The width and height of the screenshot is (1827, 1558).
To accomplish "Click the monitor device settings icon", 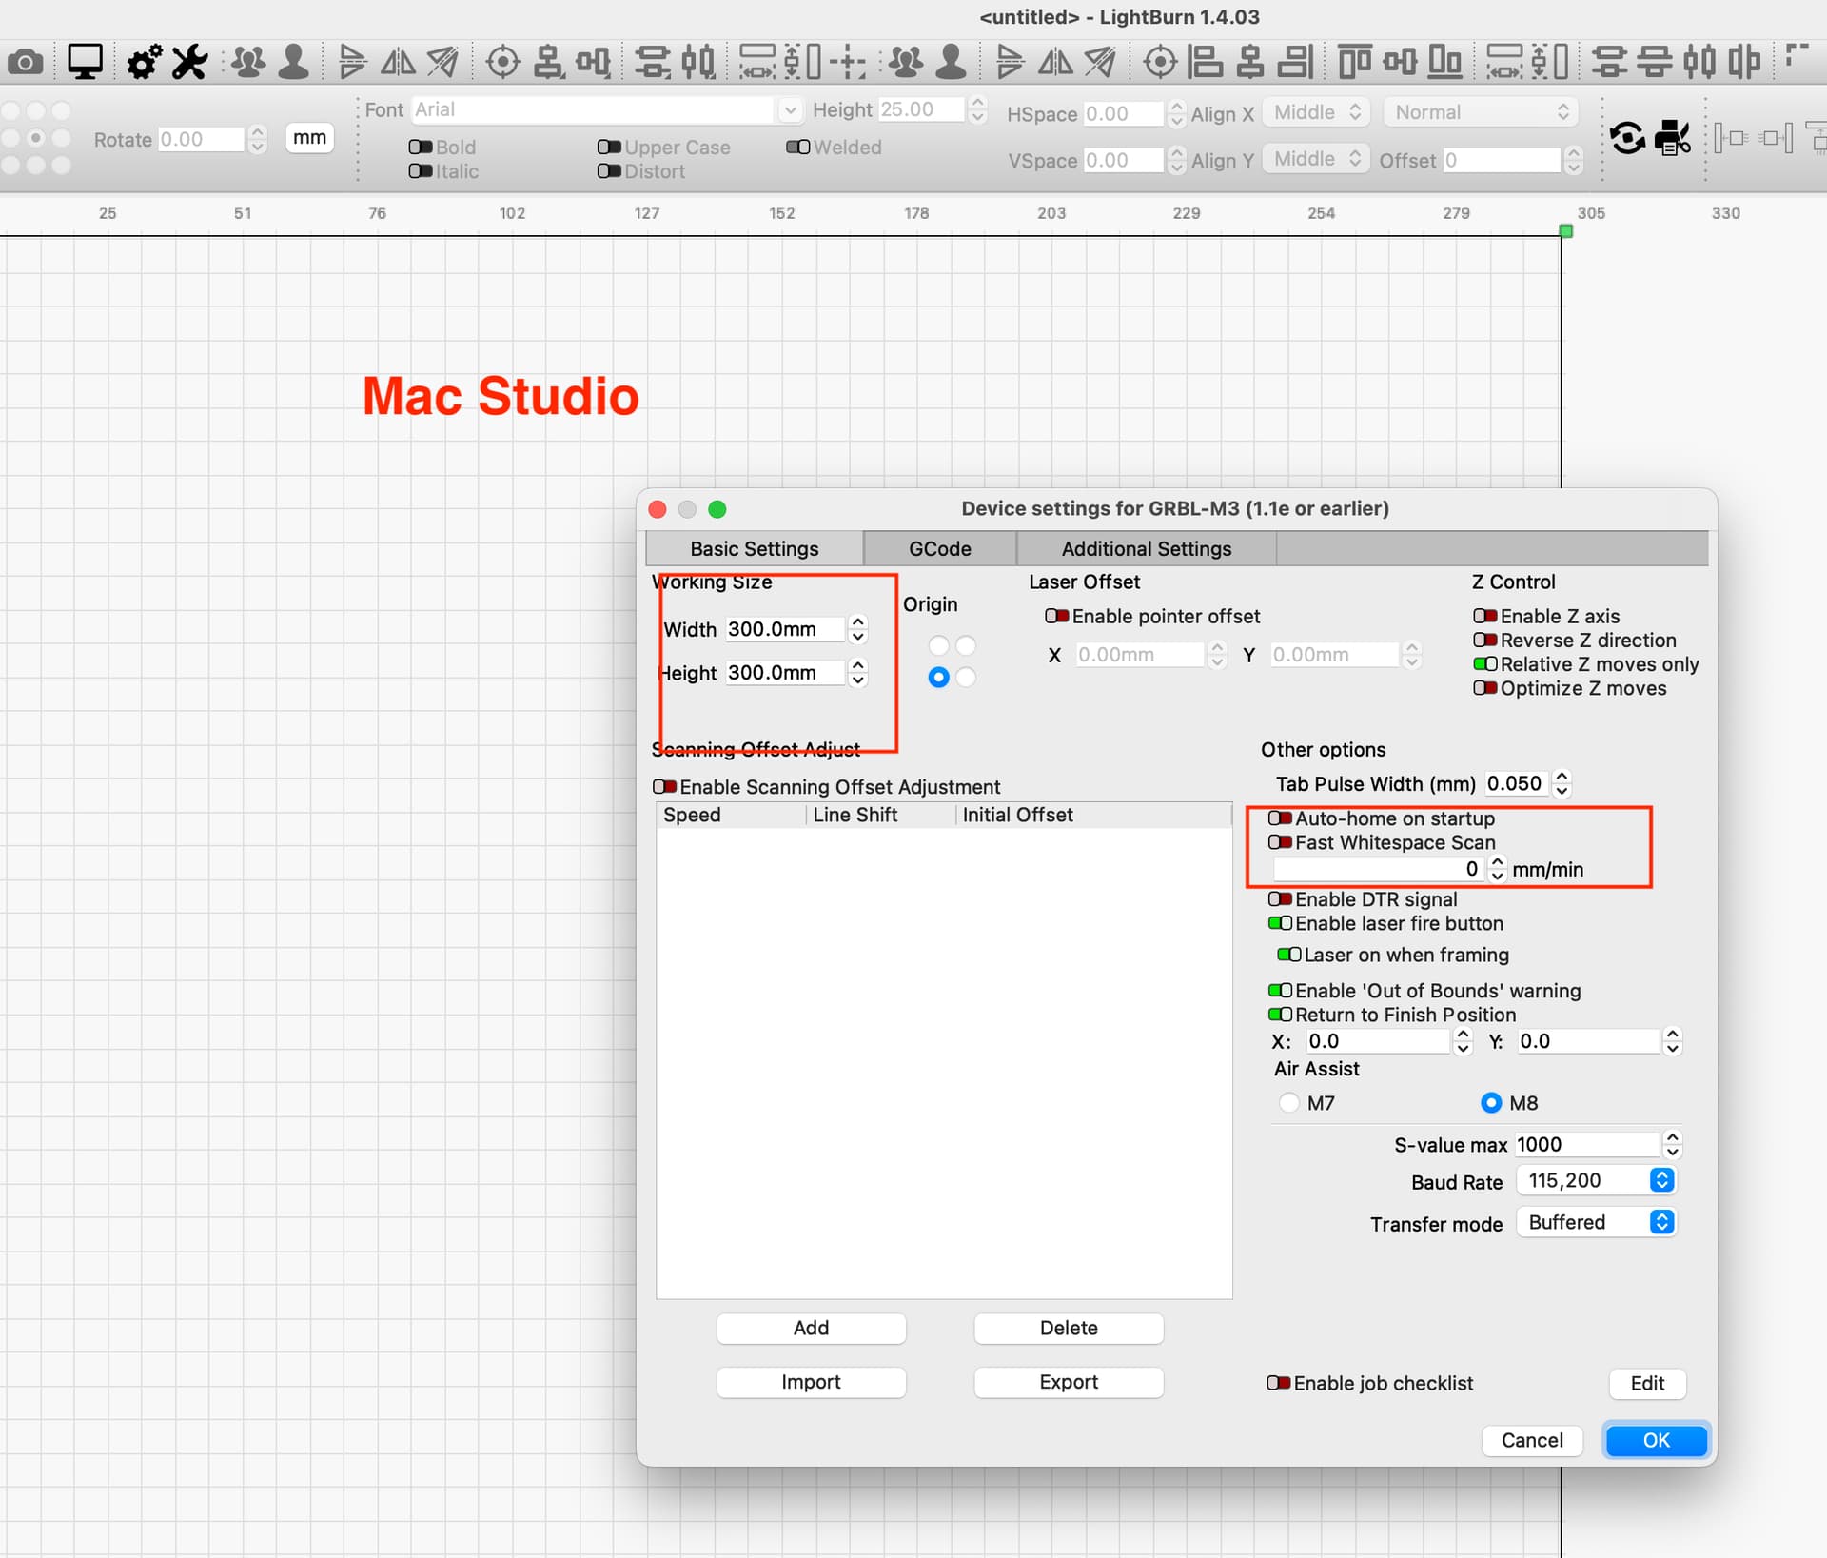I will pyautogui.click(x=85, y=63).
